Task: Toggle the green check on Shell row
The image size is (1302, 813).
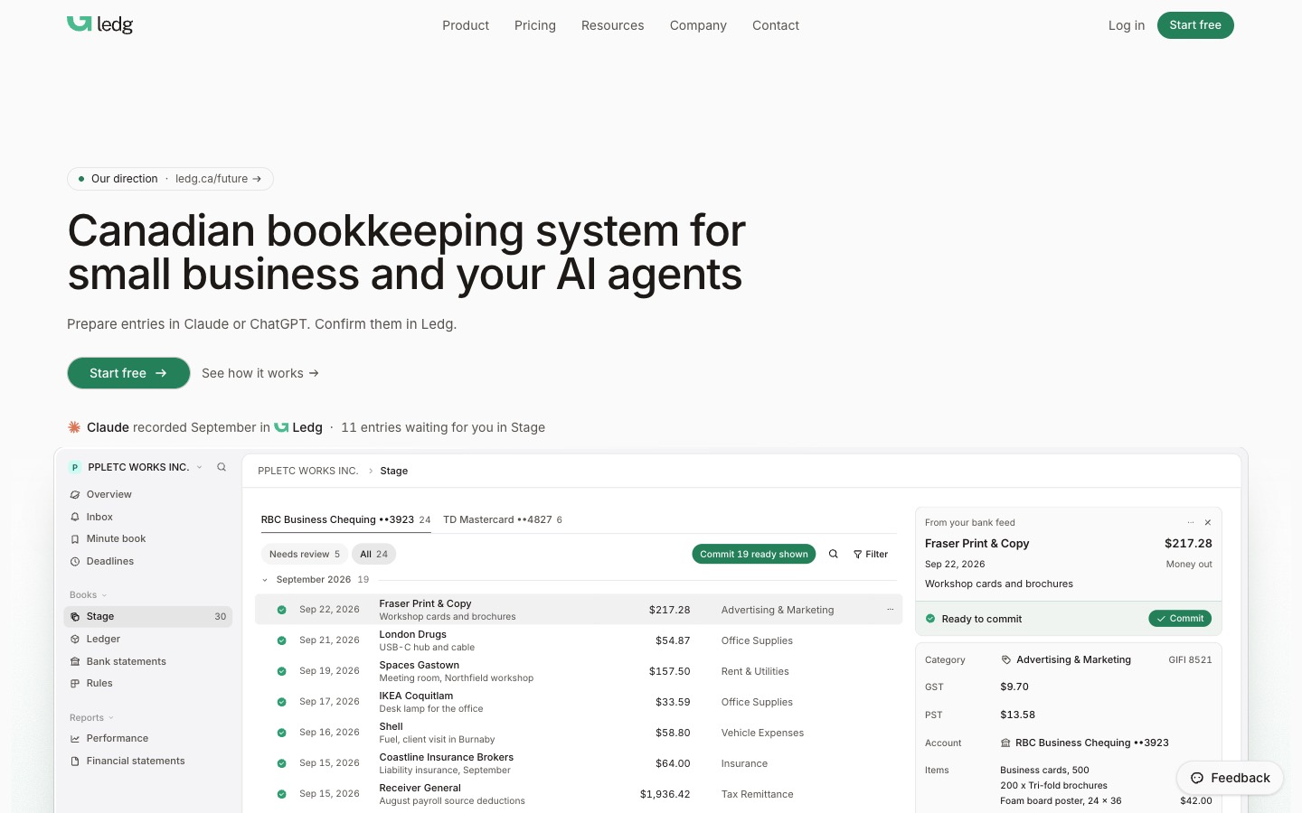Action: (x=281, y=733)
